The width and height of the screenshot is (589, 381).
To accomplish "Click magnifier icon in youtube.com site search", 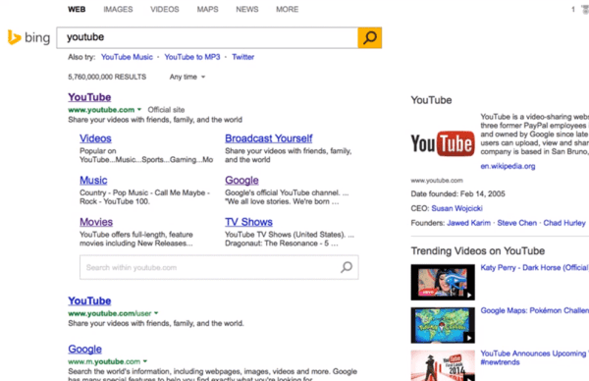I will [x=347, y=267].
